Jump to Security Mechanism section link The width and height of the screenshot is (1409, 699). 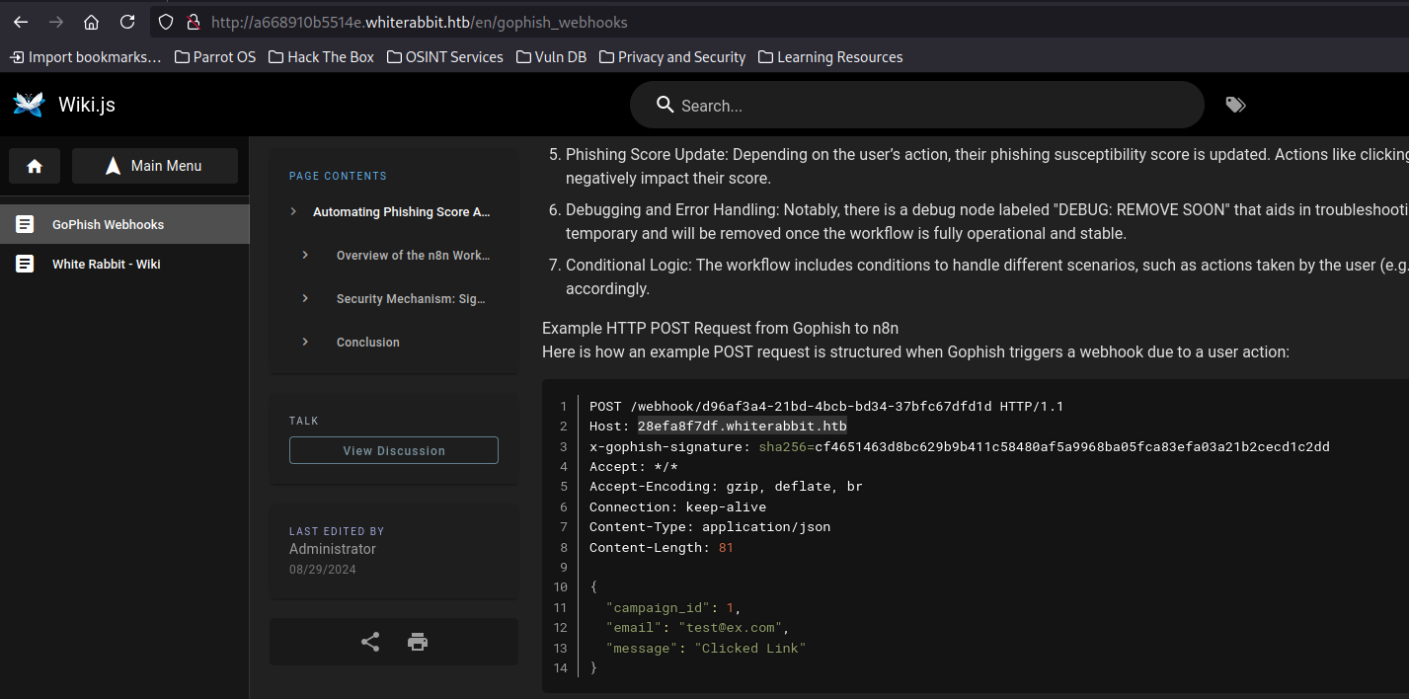(x=411, y=298)
